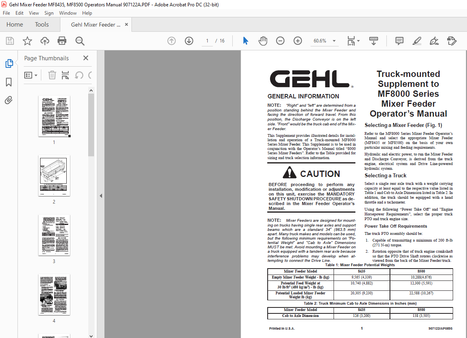Click the current page number field
Image resolution: width=467 pixels, height=338 pixels.
[207, 41]
